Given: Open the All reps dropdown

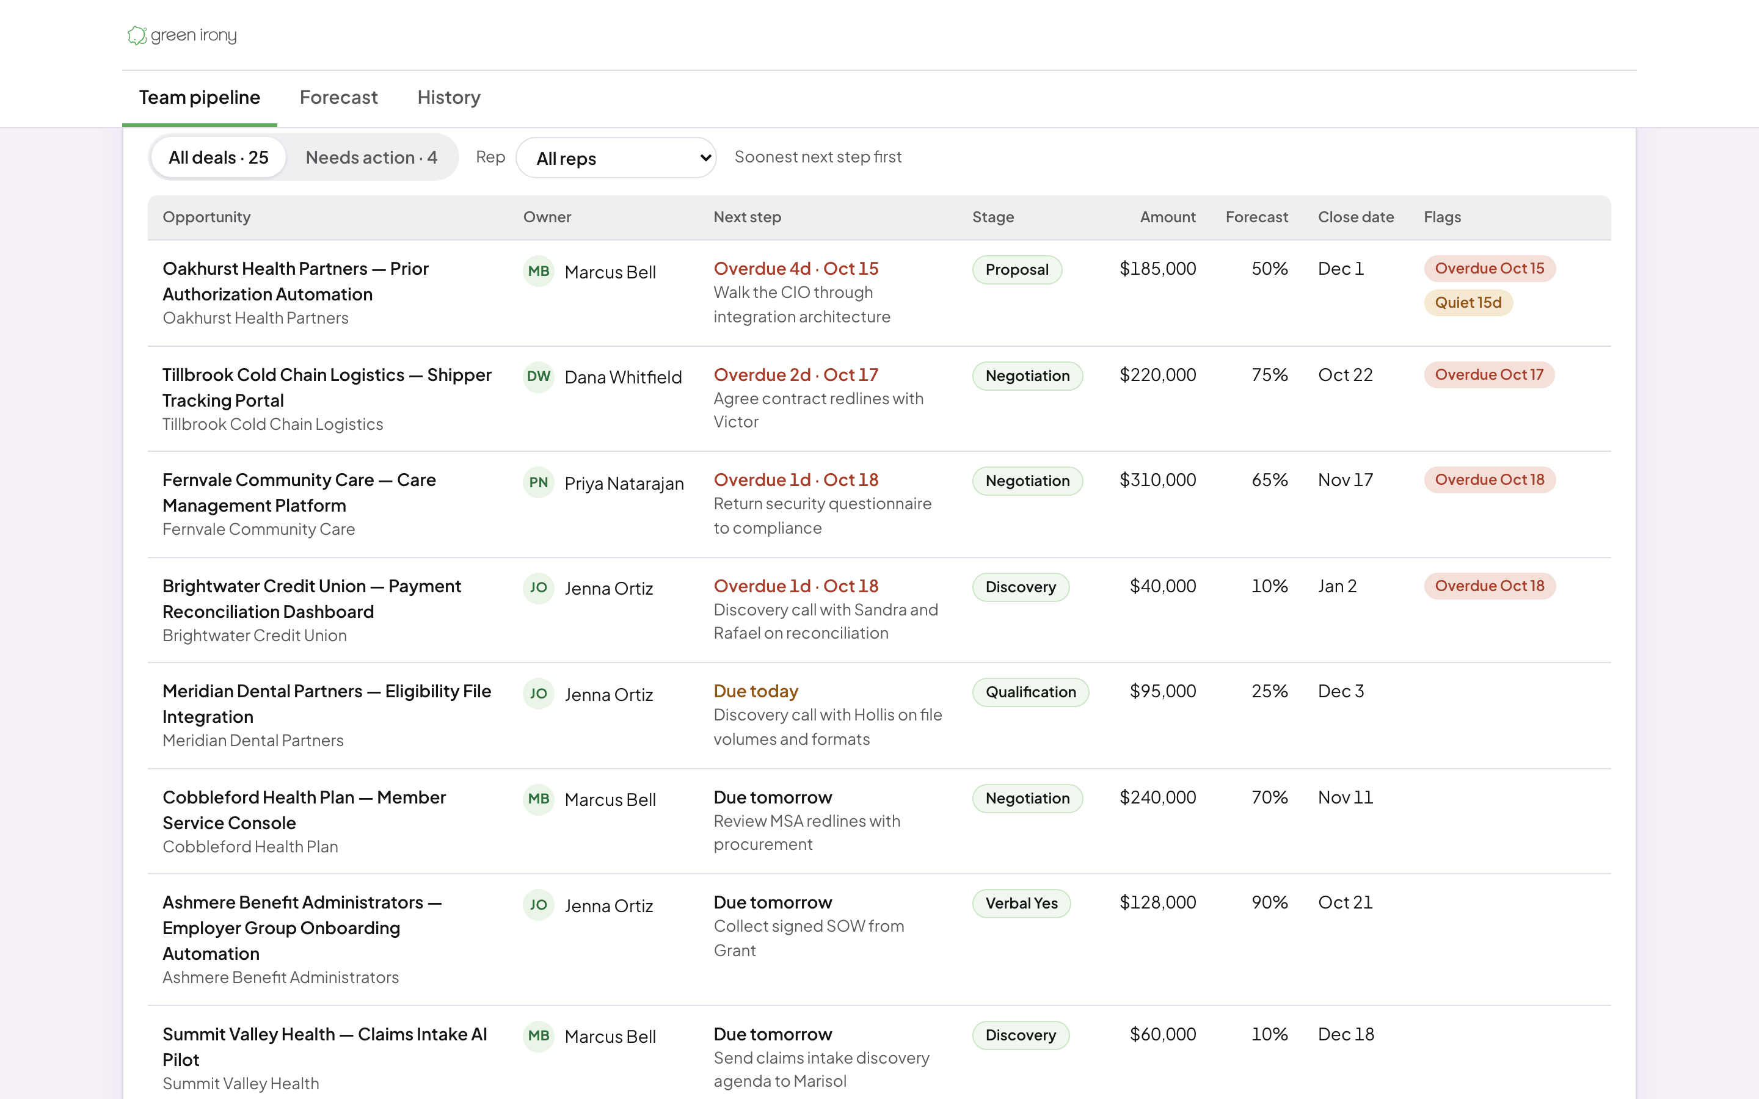Looking at the screenshot, I should pyautogui.click(x=616, y=158).
